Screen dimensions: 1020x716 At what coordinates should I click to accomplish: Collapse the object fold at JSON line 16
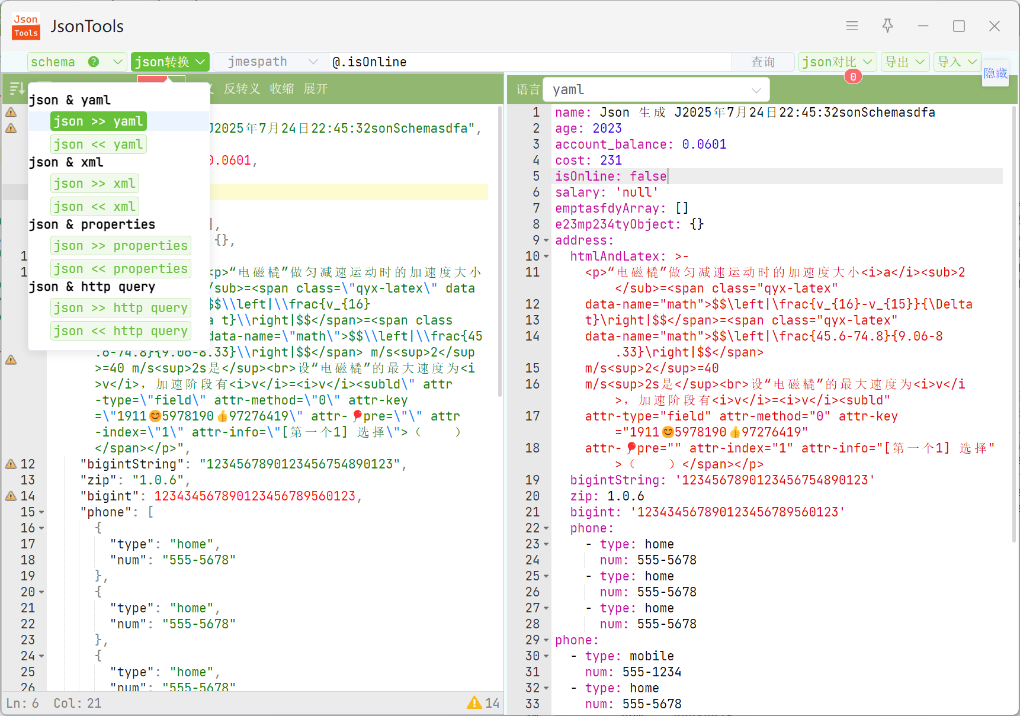pos(41,529)
